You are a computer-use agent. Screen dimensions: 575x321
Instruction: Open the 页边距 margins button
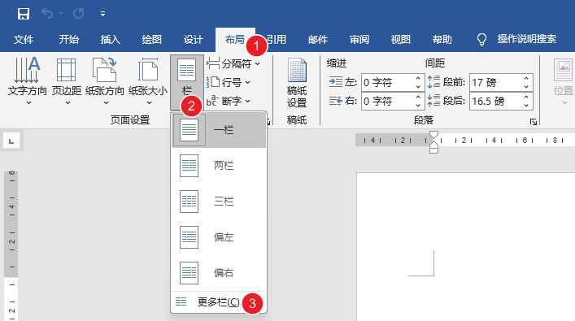[67, 81]
